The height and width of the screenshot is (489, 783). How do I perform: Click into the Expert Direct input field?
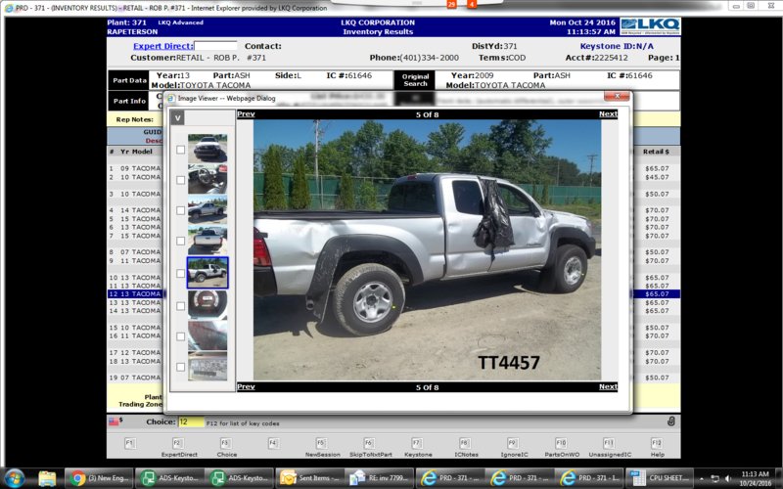(215, 46)
